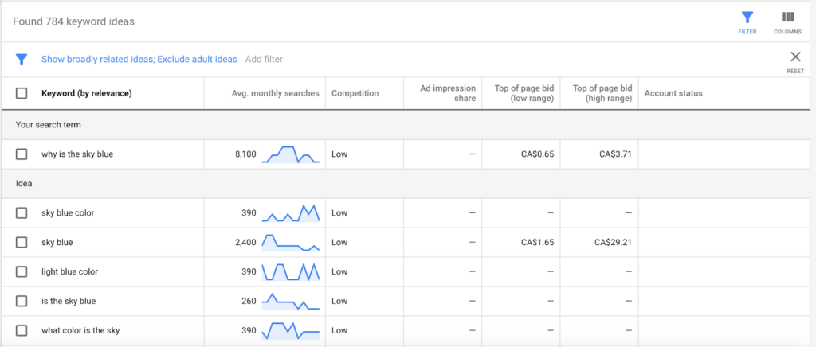Select the sky blue keyword checkbox

[x=22, y=242]
